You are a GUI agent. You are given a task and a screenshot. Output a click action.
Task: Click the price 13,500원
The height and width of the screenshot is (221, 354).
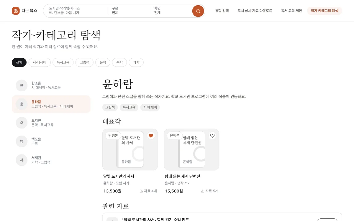pyautogui.click(x=112, y=191)
